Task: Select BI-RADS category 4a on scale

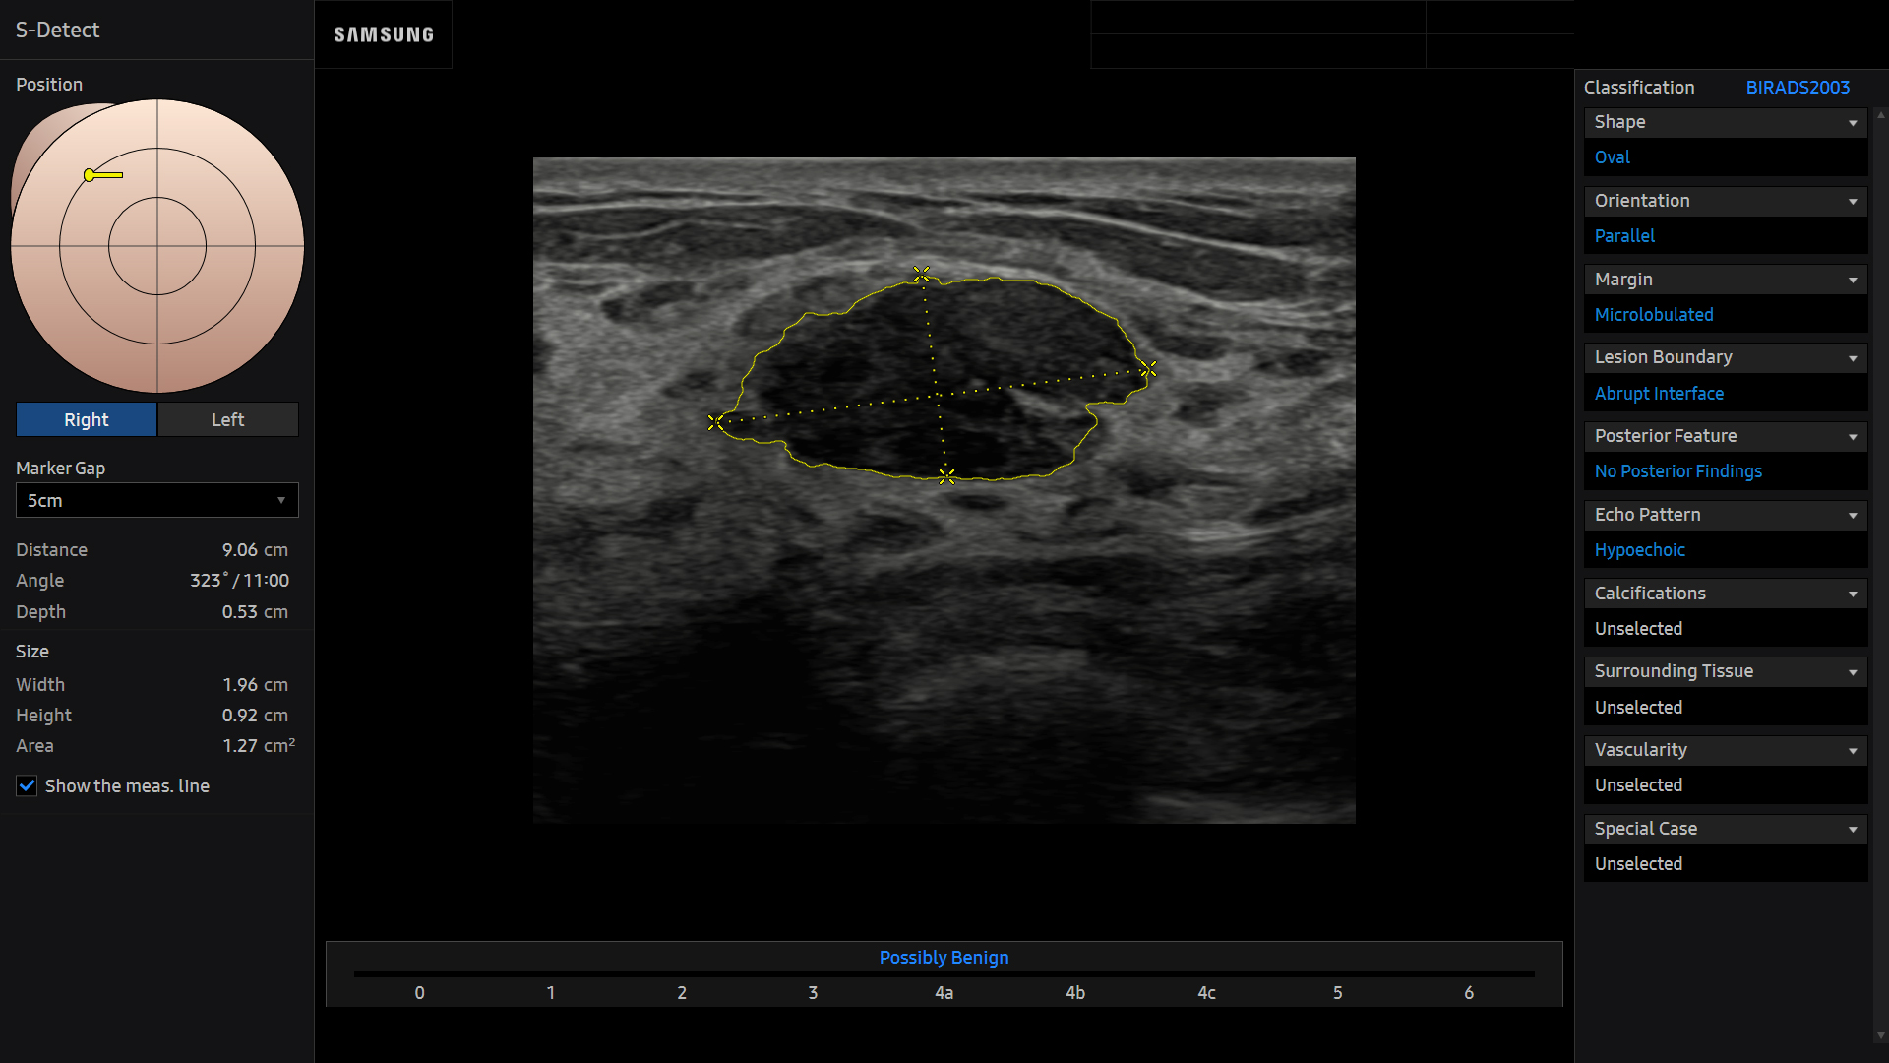Action: pyautogui.click(x=944, y=992)
